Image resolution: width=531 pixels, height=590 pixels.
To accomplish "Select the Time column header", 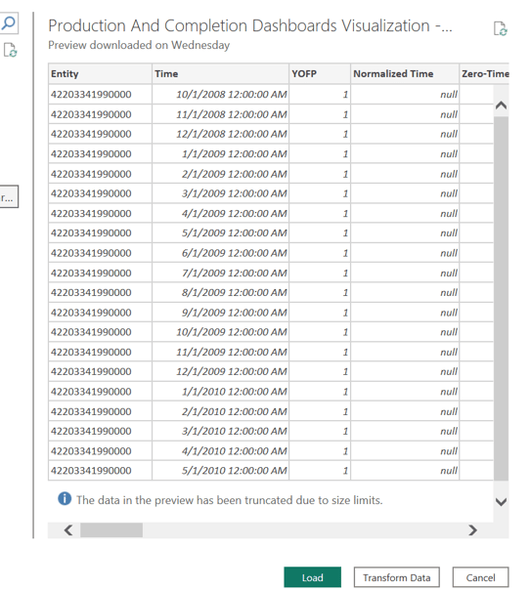I will tap(220, 74).
